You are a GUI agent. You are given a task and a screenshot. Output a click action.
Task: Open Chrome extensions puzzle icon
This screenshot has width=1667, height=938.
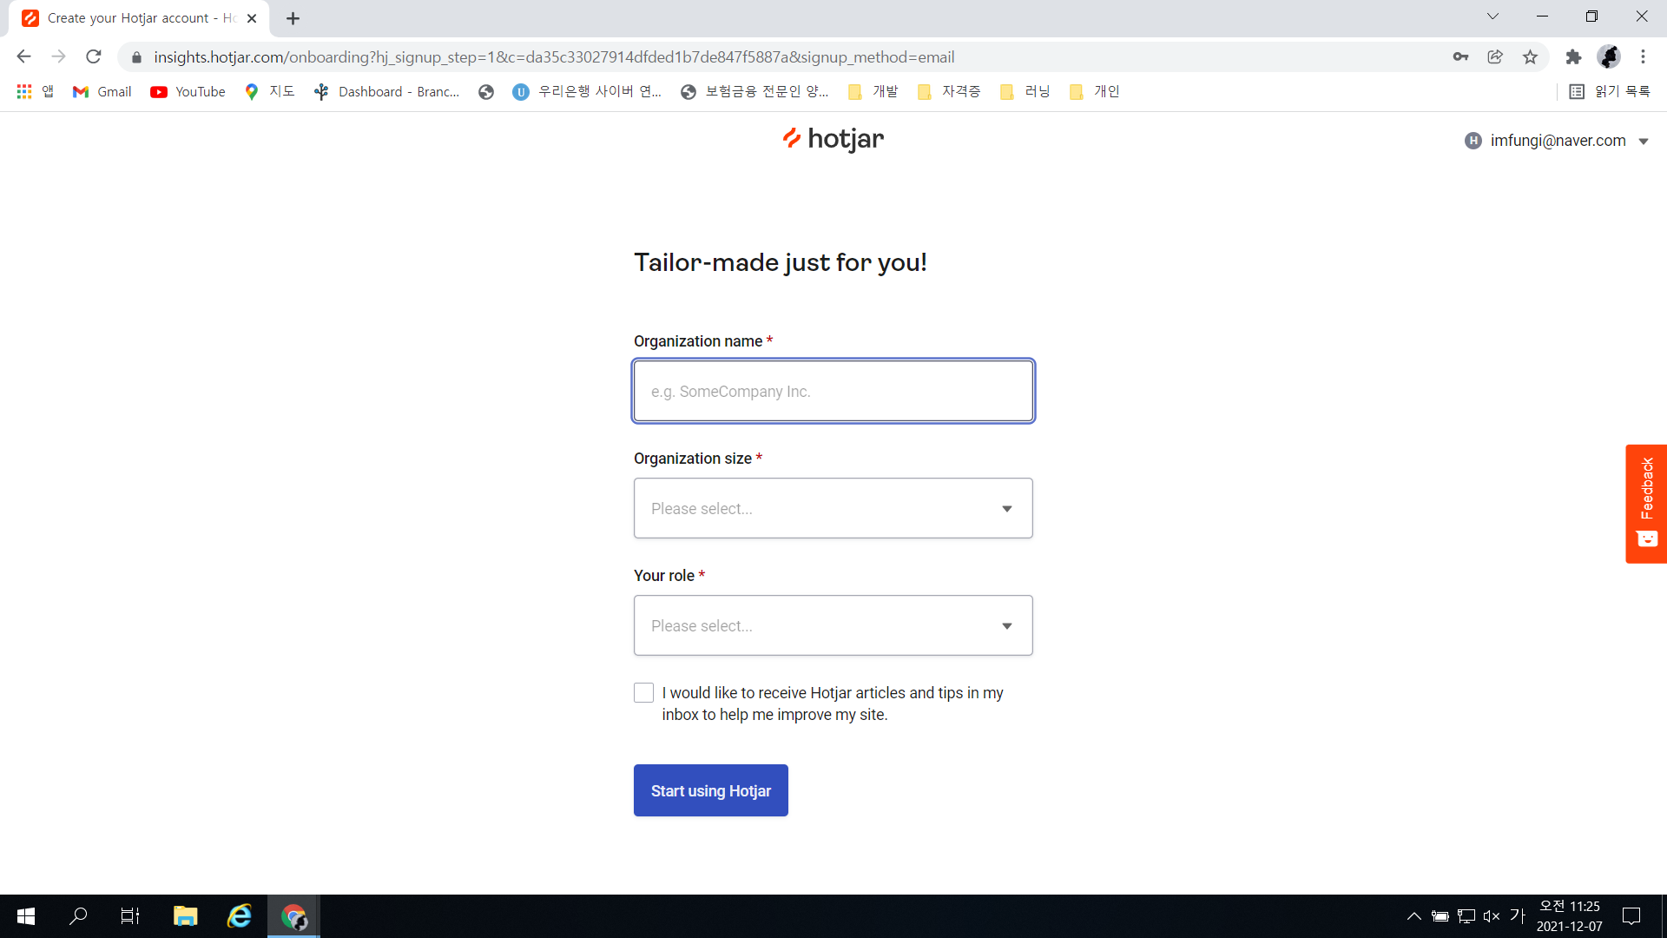point(1573,57)
